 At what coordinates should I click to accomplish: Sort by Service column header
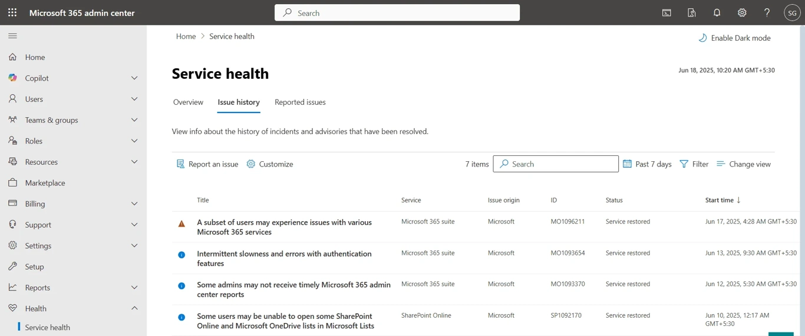click(x=411, y=200)
